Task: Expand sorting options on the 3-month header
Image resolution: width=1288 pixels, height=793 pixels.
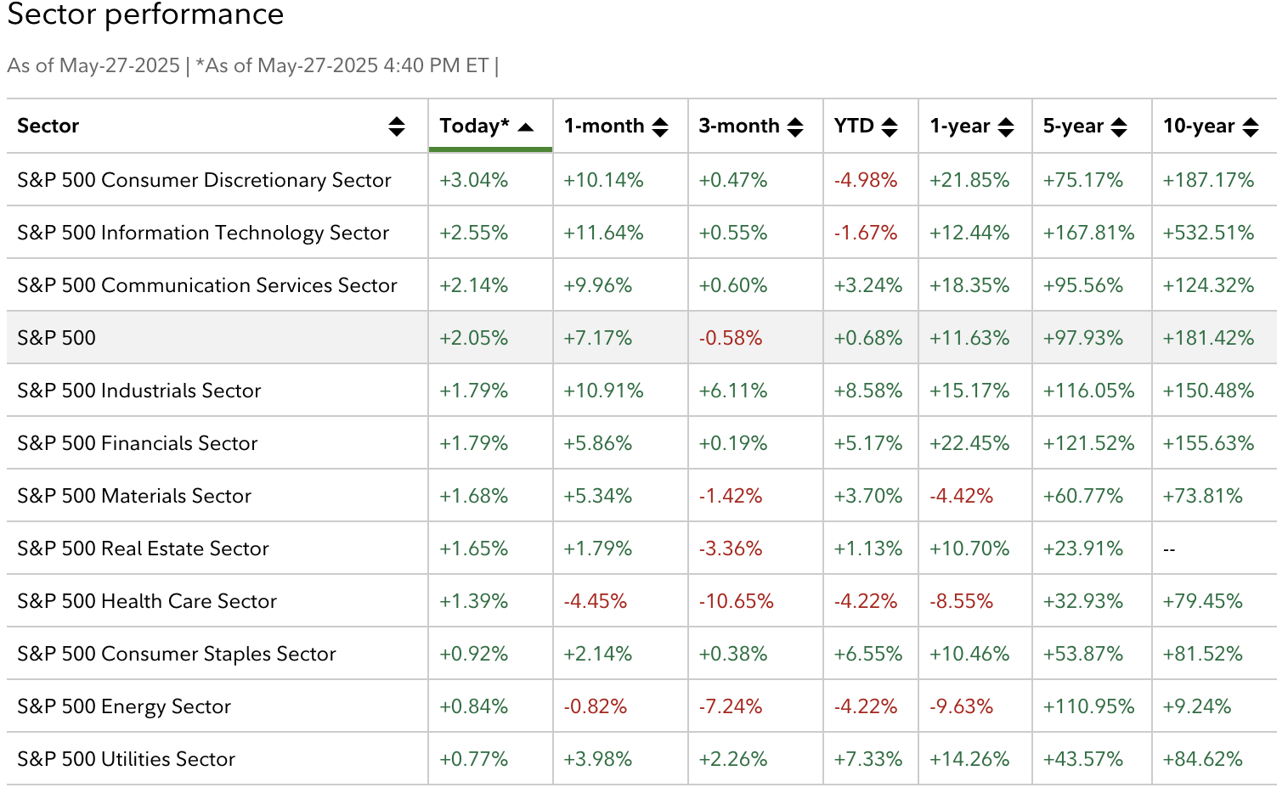Action: tap(795, 126)
